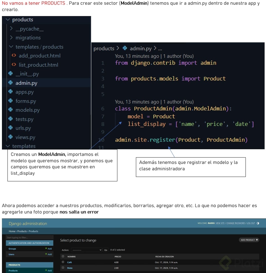Open views.py in the explorer

pyautogui.click(x=25, y=137)
